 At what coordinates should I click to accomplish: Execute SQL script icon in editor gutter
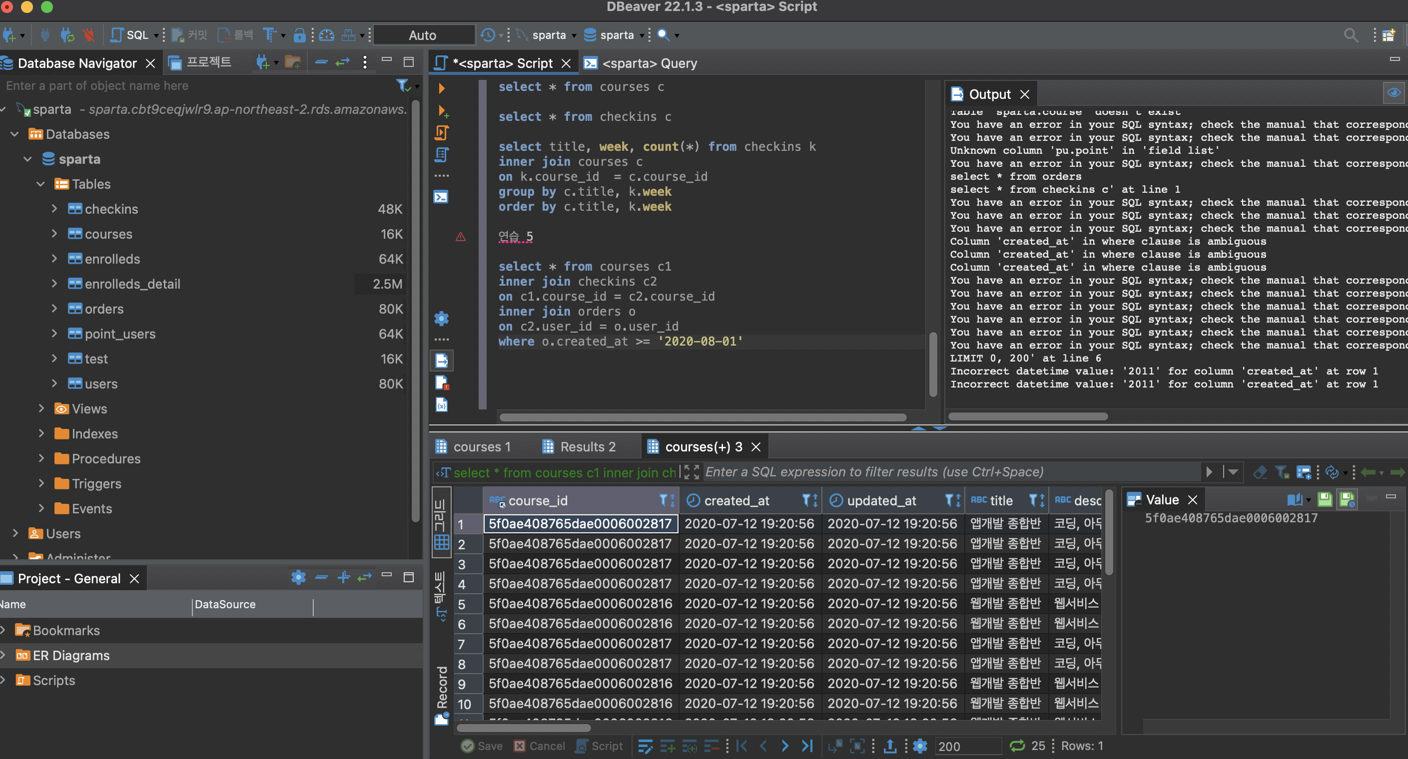point(442,133)
